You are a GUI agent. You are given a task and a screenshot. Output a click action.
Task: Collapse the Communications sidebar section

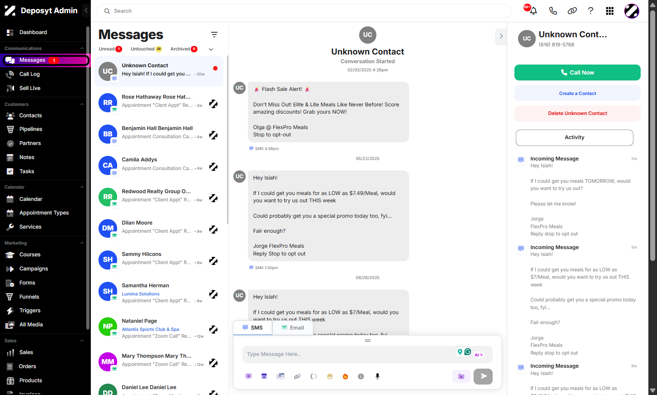82,48
